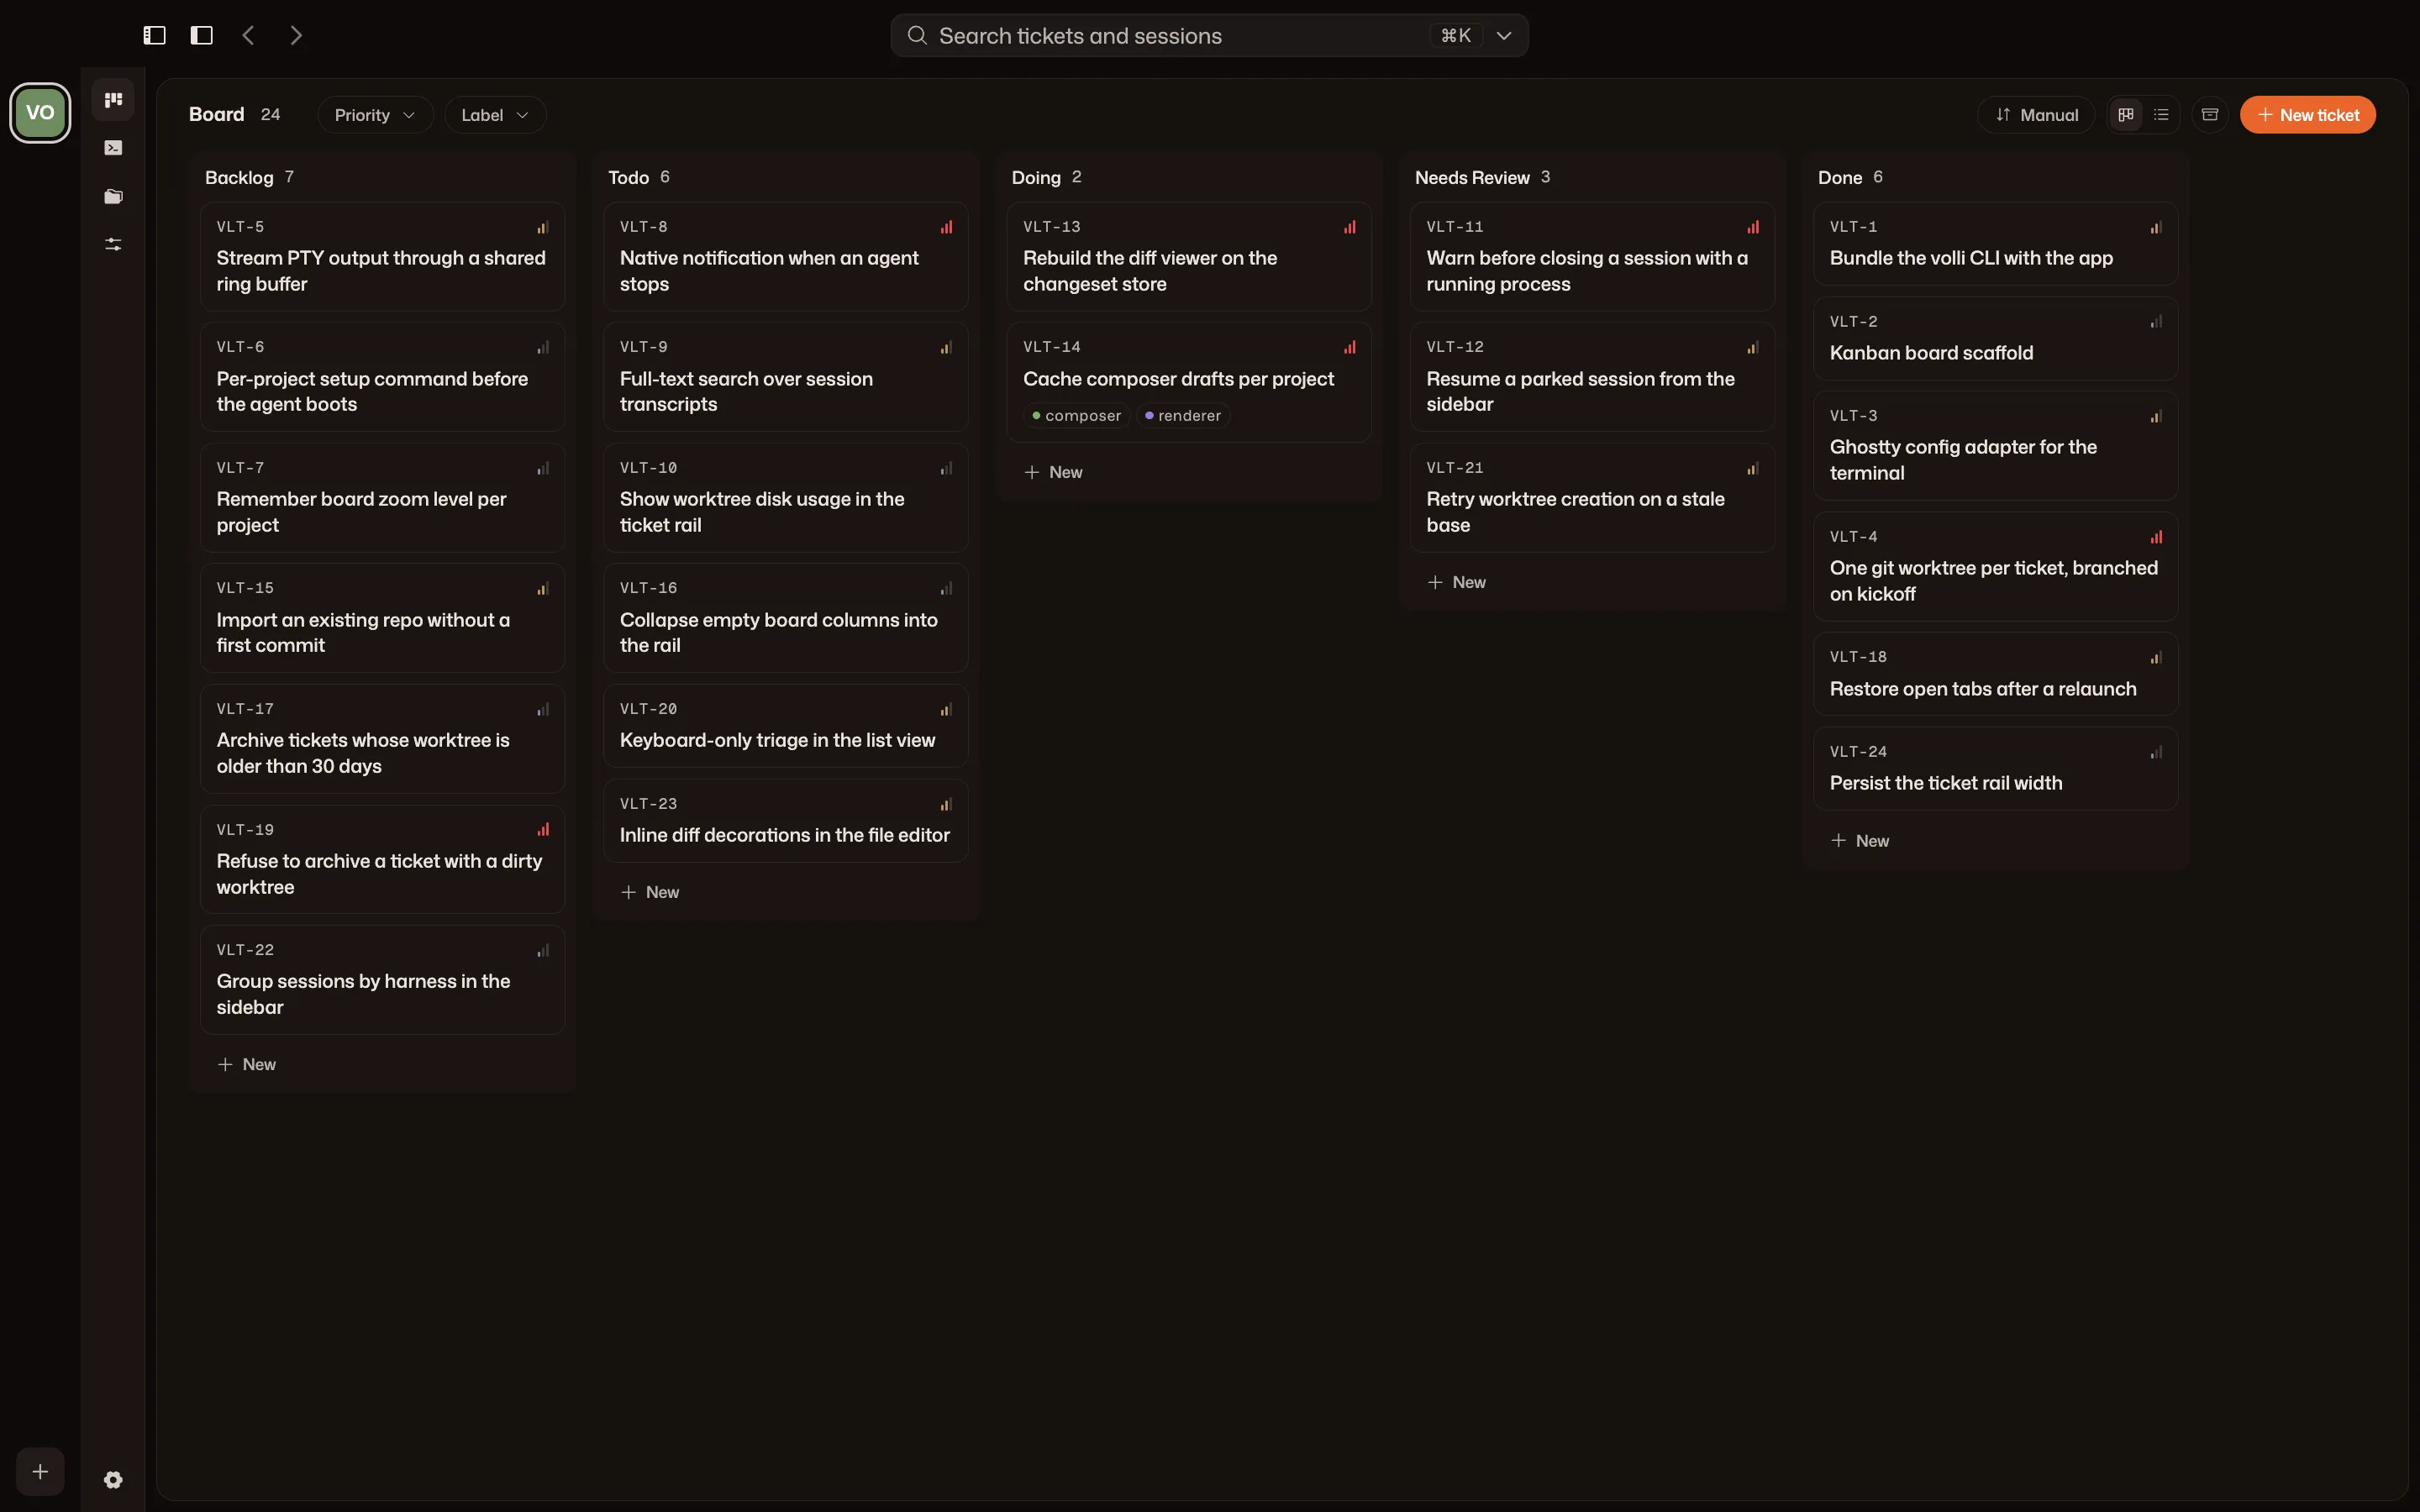2420x1512 pixels.
Task: Switch to board grid view
Action: pos(2126,115)
